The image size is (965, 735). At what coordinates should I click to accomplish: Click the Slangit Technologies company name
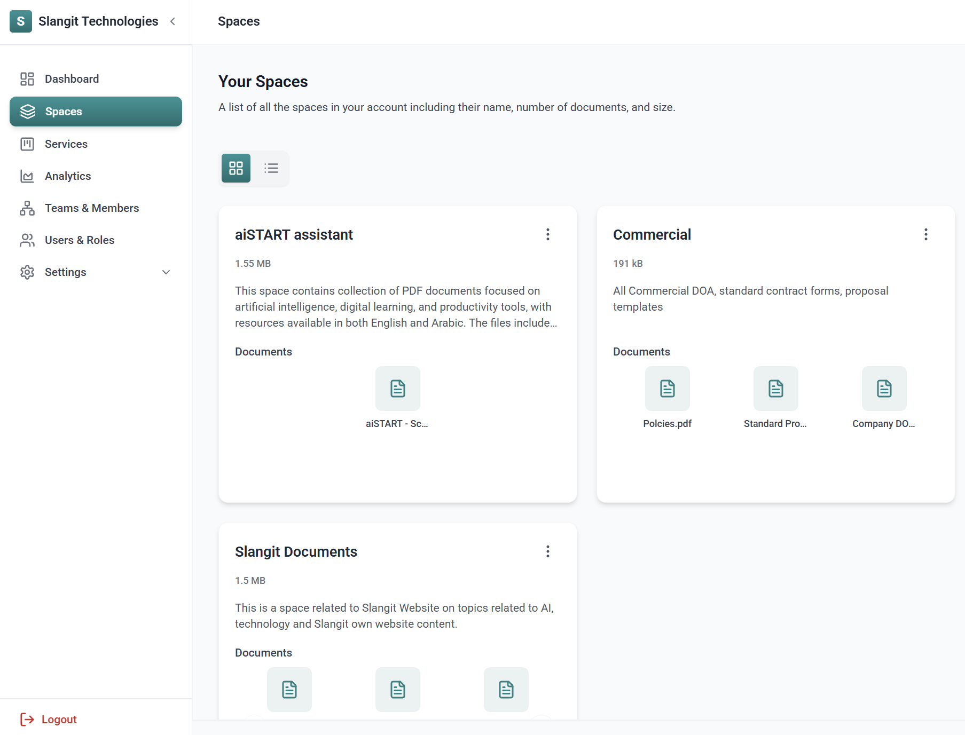(x=98, y=21)
